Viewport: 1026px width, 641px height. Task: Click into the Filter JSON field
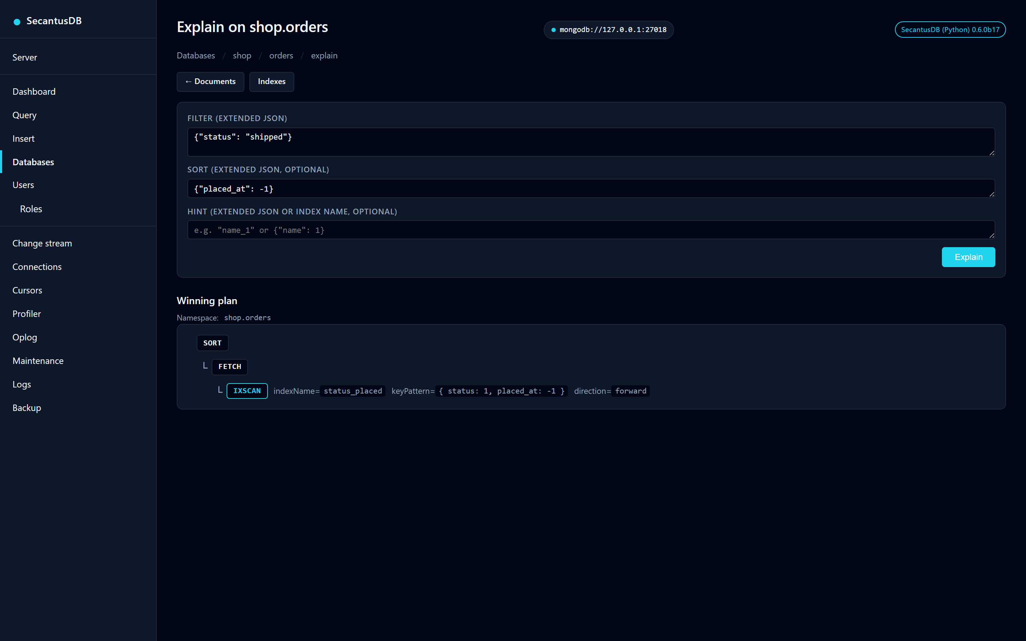point(591,142)
